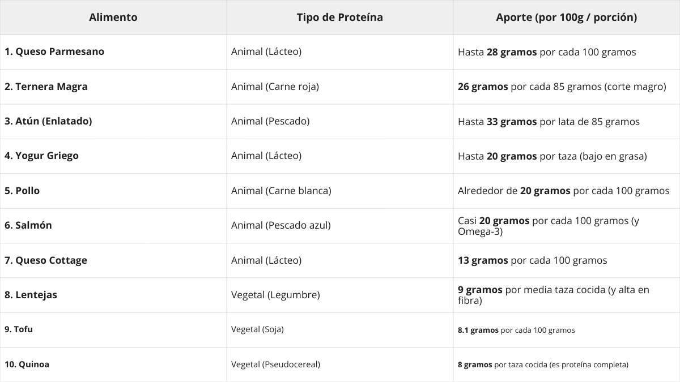The image size is (680, 382).
Task: Select the Lentejas food cell
Action: click(31, 295)
